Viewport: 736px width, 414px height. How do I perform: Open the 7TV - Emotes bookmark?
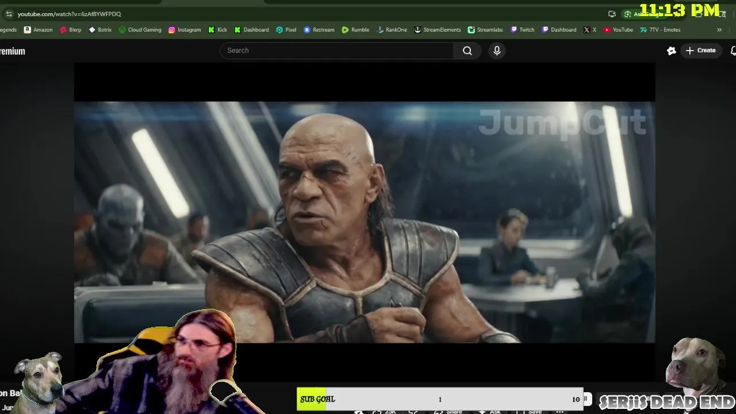(x=660, y=30)
